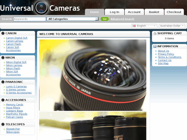Open the Basket tab
187x140 pixels.
point(154,12)
